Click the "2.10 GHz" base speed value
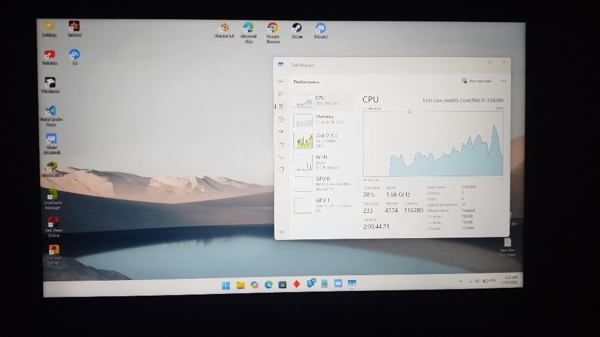This screenshot has height=337, width=600. [469, 186]
